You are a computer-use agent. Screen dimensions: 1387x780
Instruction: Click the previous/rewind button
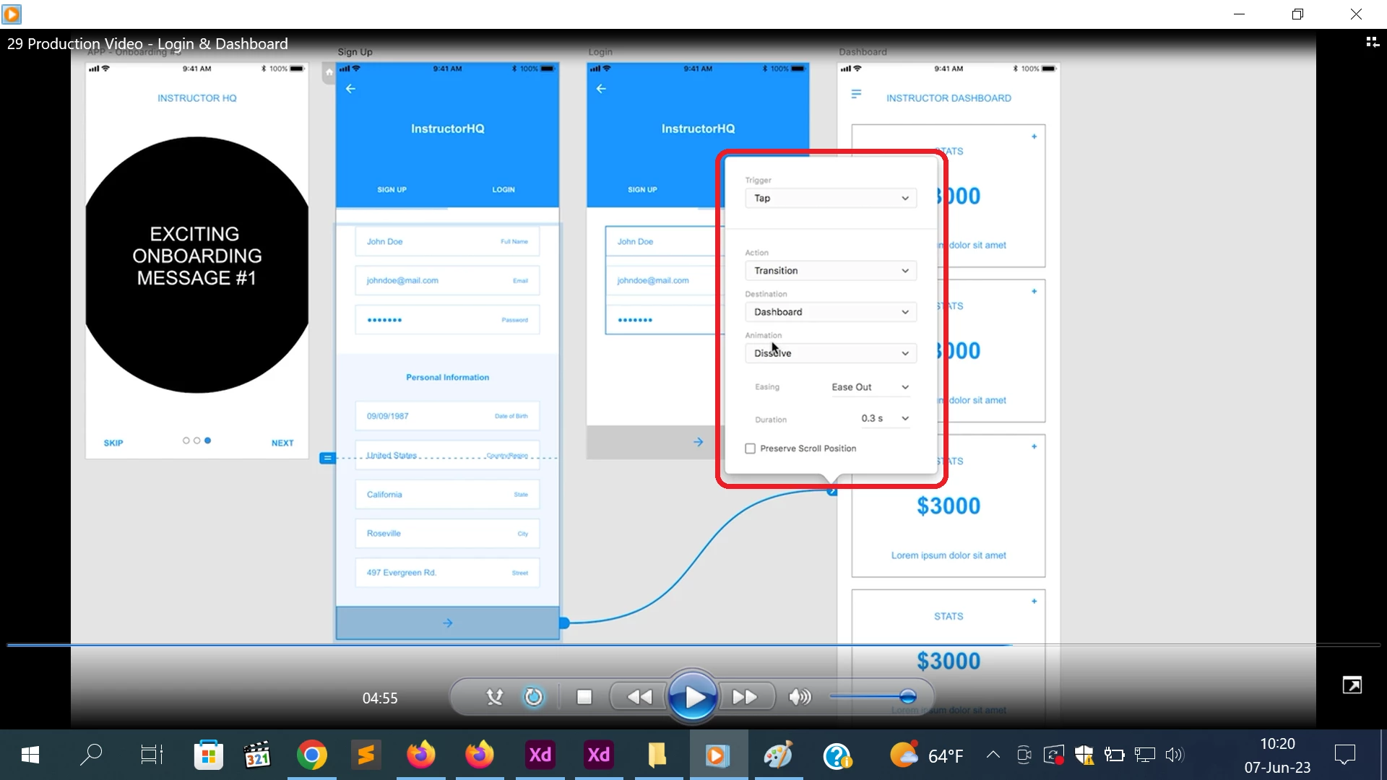[639, 697]
